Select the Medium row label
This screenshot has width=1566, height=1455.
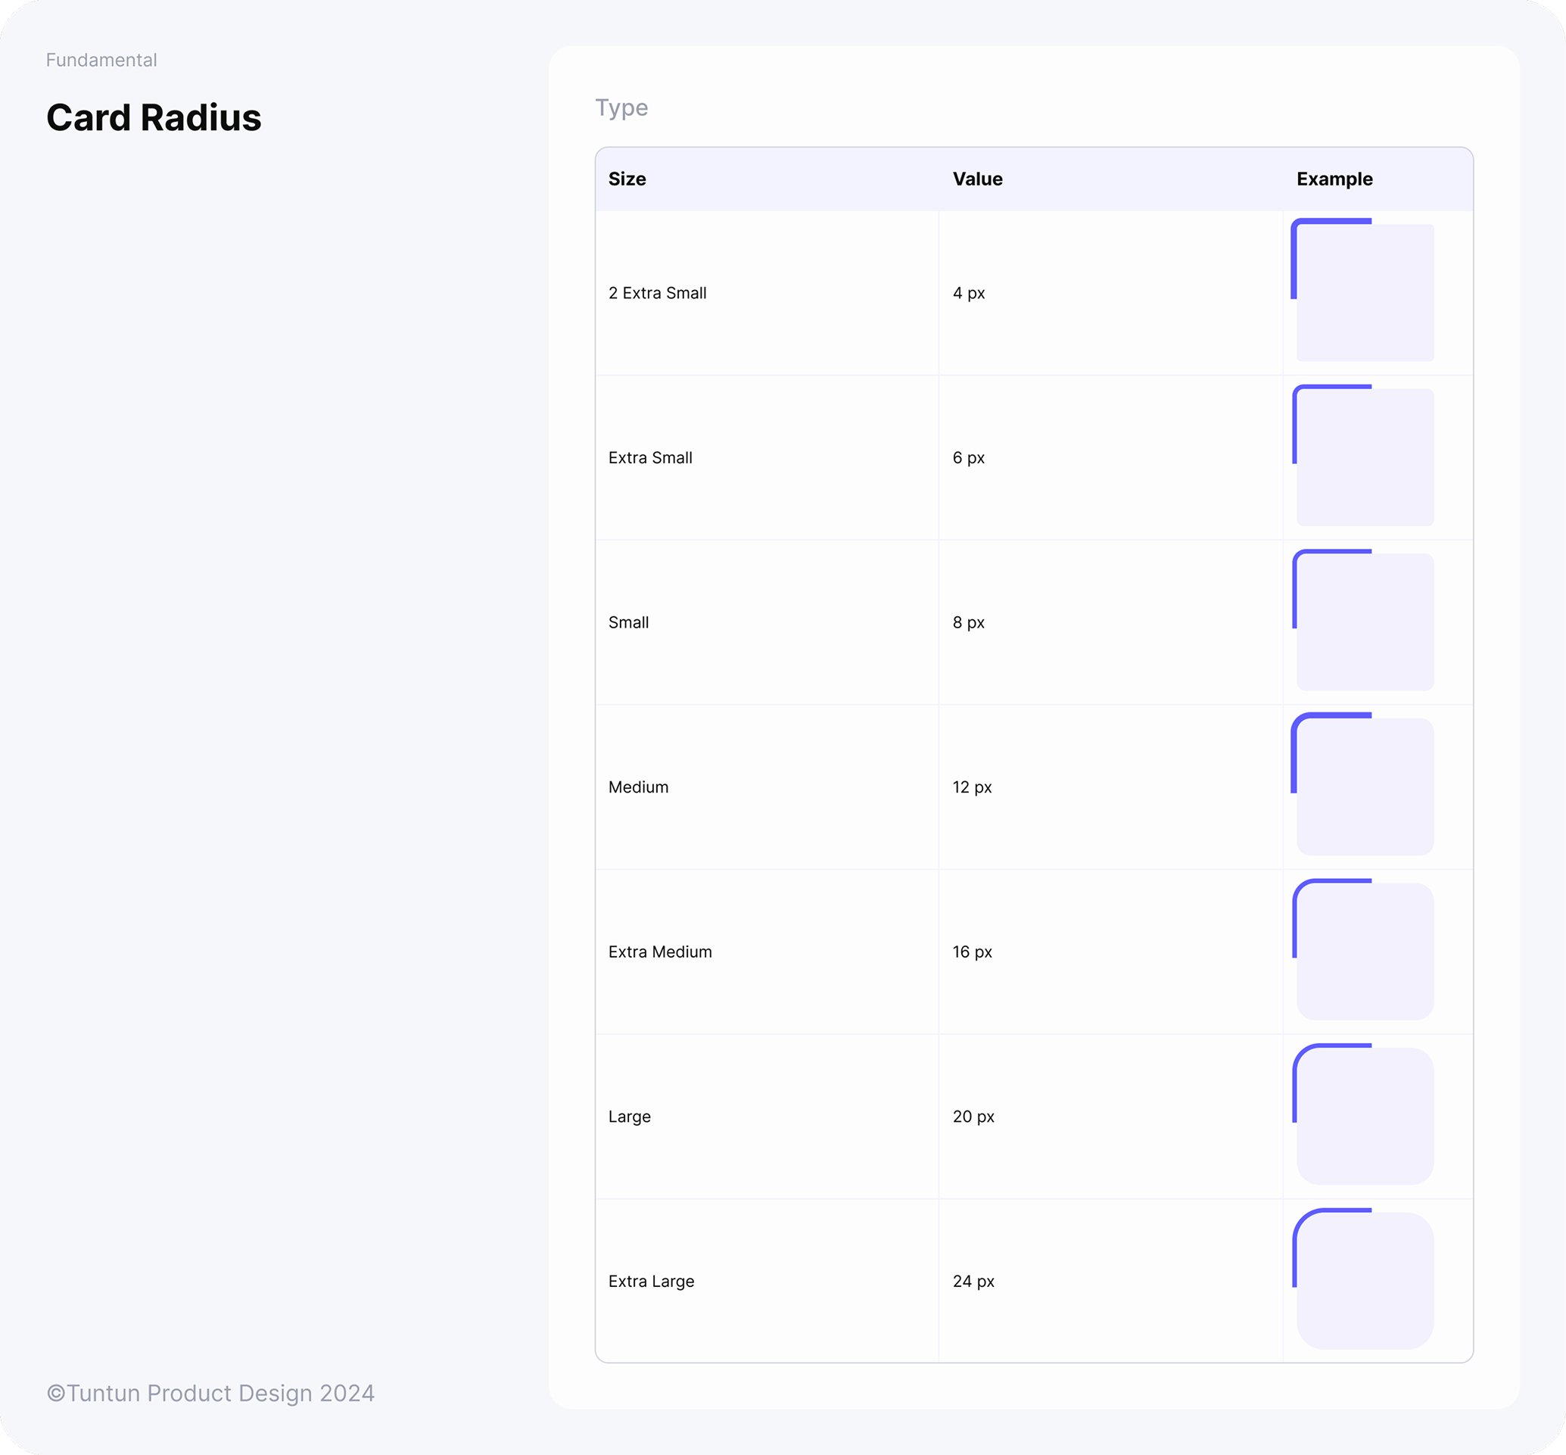pos(638,787)
